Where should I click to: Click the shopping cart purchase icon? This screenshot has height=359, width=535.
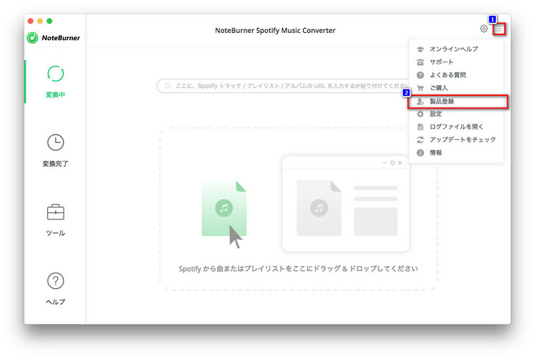pos(420,88)
